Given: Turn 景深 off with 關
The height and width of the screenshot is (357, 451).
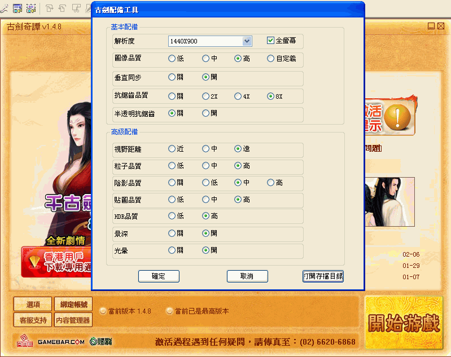Looking at the screenshot, I should click(172, 233).
